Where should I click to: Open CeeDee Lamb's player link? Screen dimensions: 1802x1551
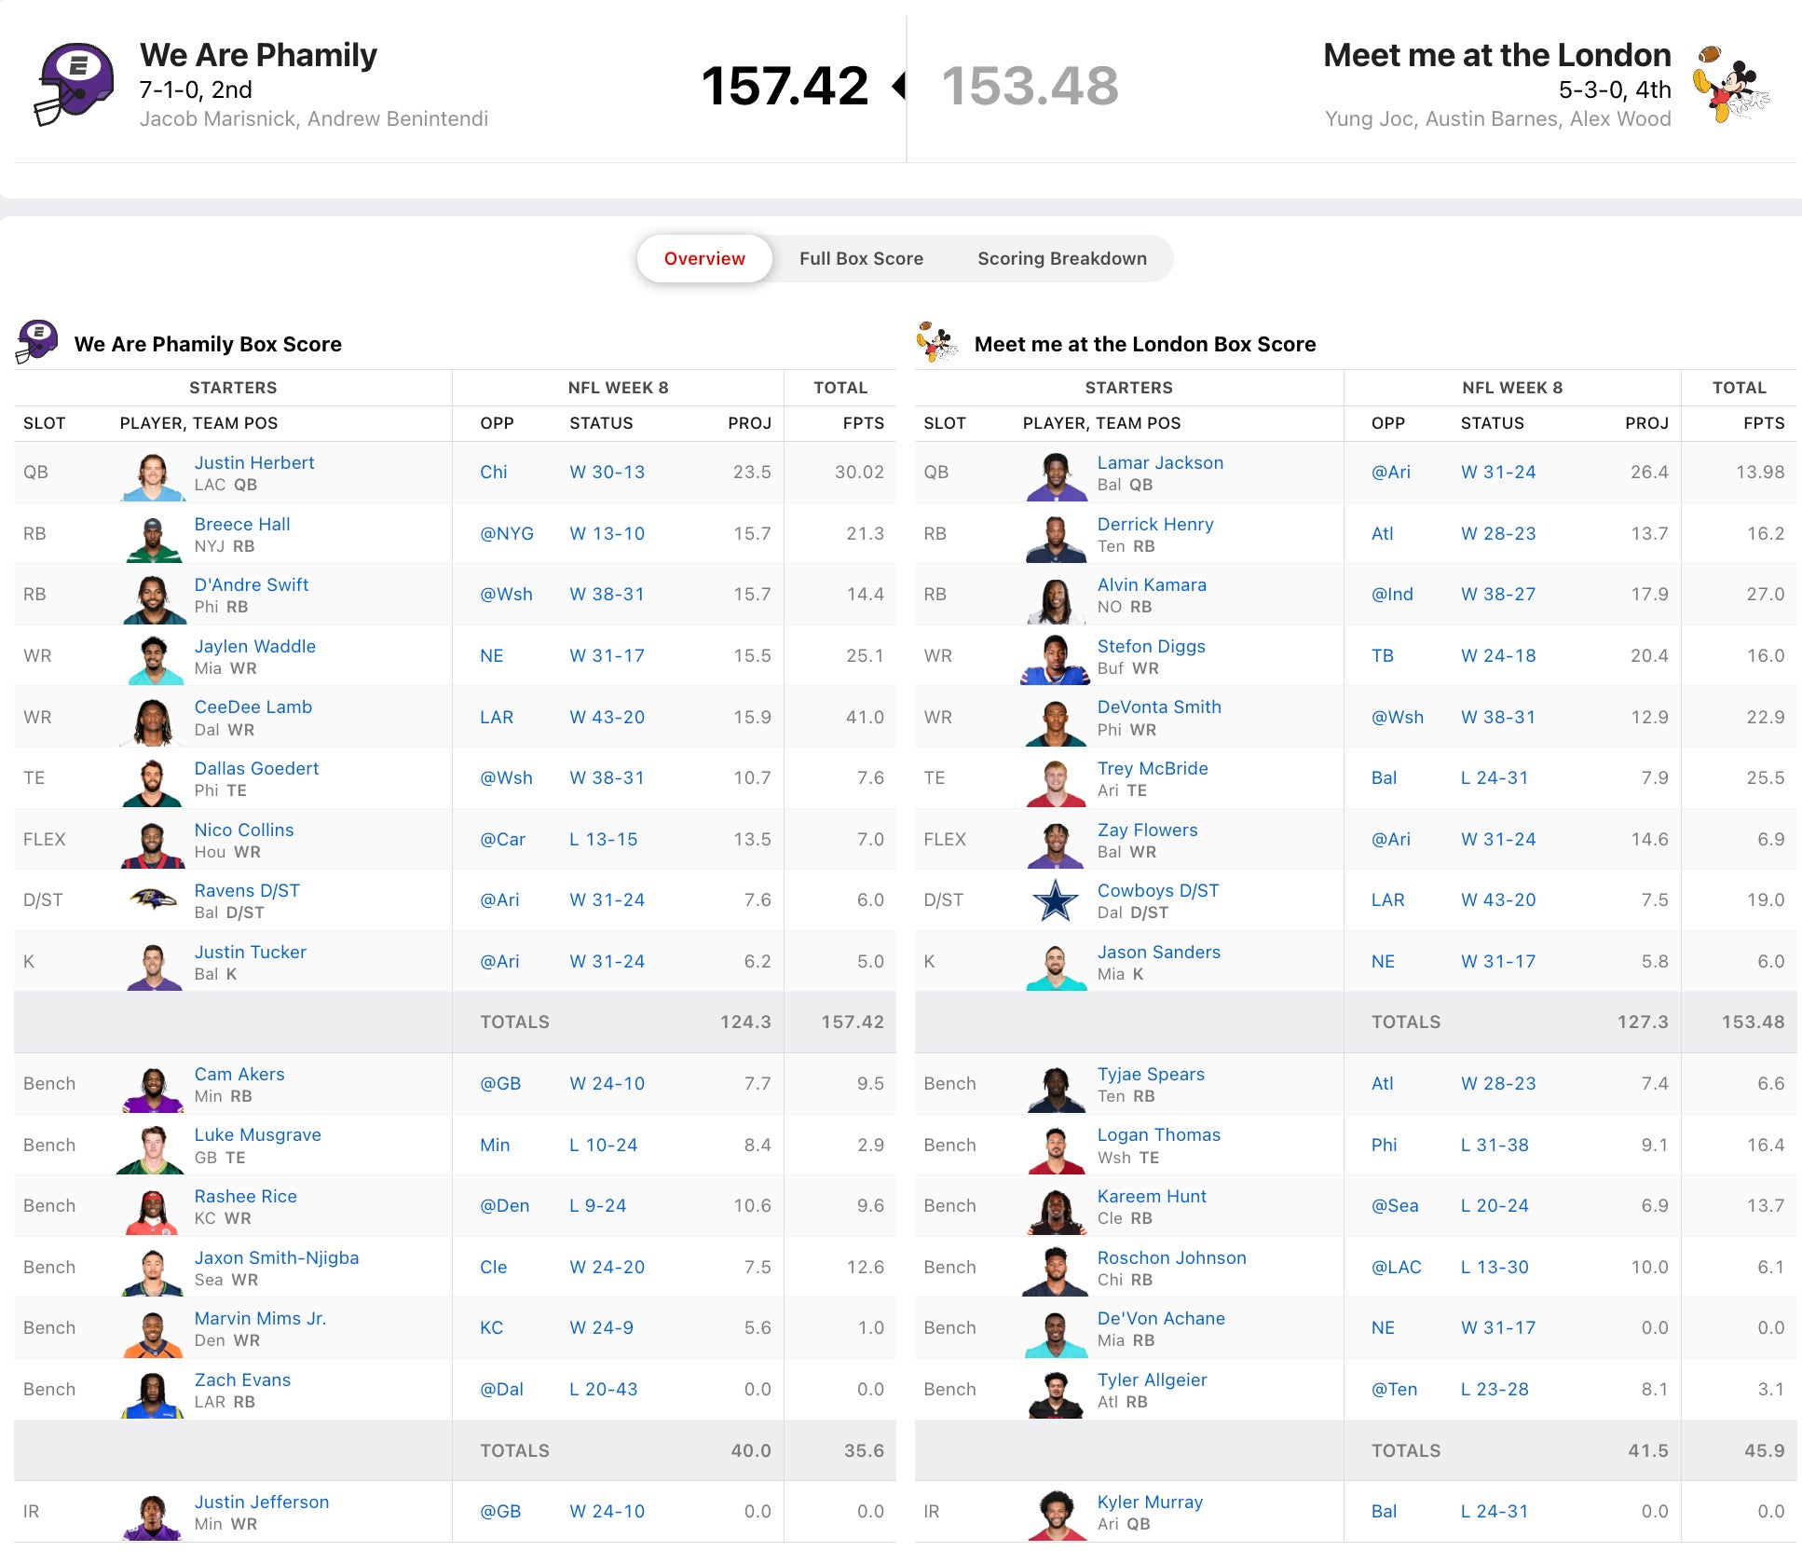click(253, 707)
